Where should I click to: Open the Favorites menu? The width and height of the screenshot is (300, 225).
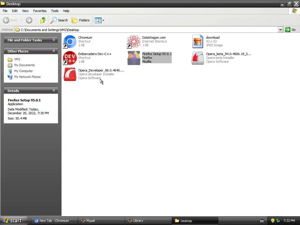40,11
